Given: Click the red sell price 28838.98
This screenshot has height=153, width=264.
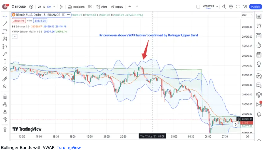Looking at the screenshot, I should 19,21.
